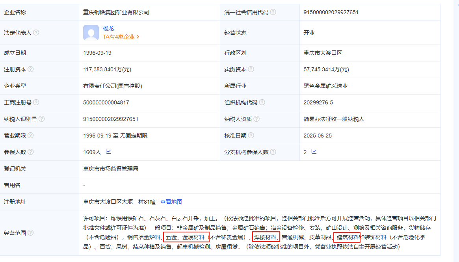Screen dimensions: 459x262
Task: Select company name 重庆钢铁集团矿业有限公司
Action: point(116,12)
